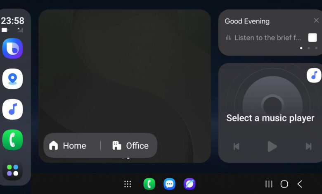Open the green phone app in sidebar
The height and width of the screenshot is (194, 322).
pos(12,140)
